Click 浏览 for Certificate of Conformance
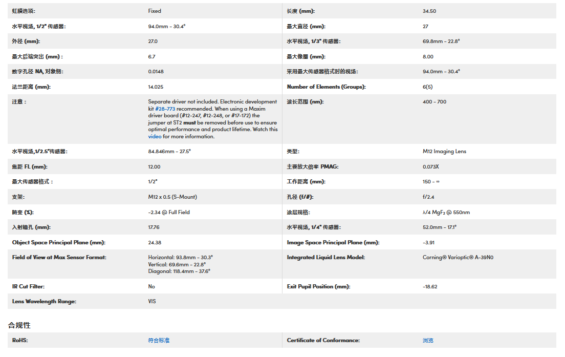Viewport: 565px width, 357px height. (x=428, y=340)
